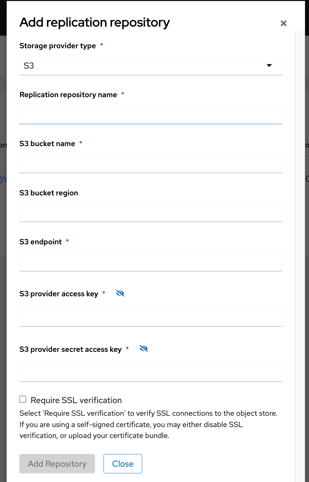Click the Require SSL verification label text
309x482 pixels.
(76, 400)
